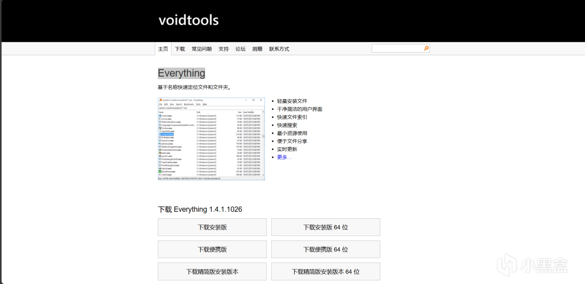This screenshot has width=585, height=284.
Task: Click 下载 Everything 1.4.1.1026 heading
Action: 200,209
